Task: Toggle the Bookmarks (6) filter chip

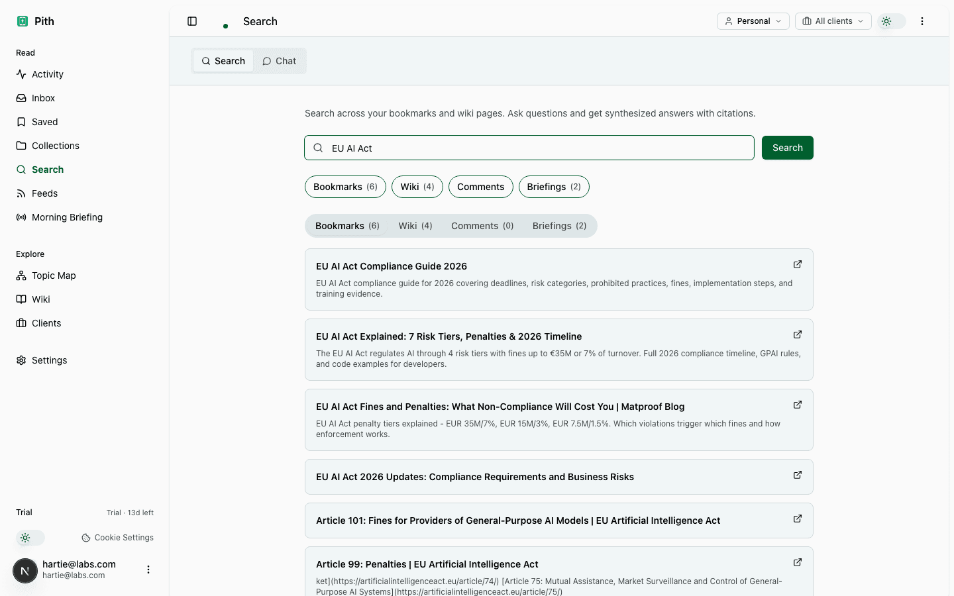Action: point(345,187)
